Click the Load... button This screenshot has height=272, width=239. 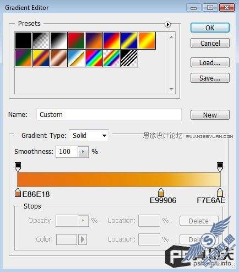[x=210, y=62]
